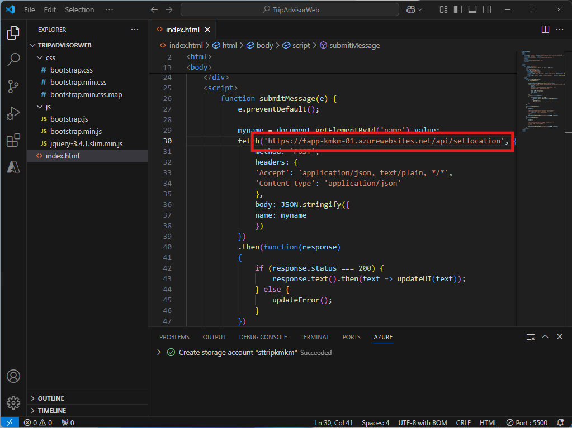The image size is (572, 428).
Task: Close the bottom panel
Action: tap(560, 336)
